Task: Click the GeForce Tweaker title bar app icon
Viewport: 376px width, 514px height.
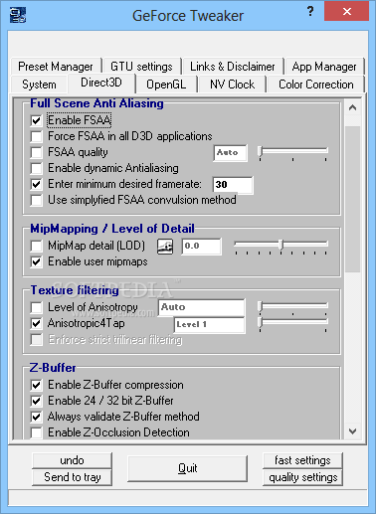Action: (18, 15)
